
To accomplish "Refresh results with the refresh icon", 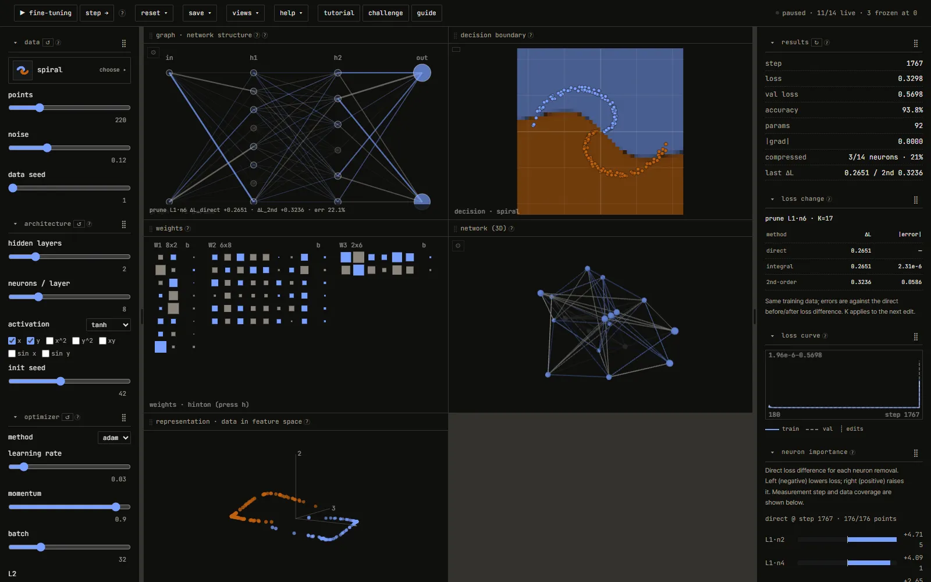I will 816,42.
